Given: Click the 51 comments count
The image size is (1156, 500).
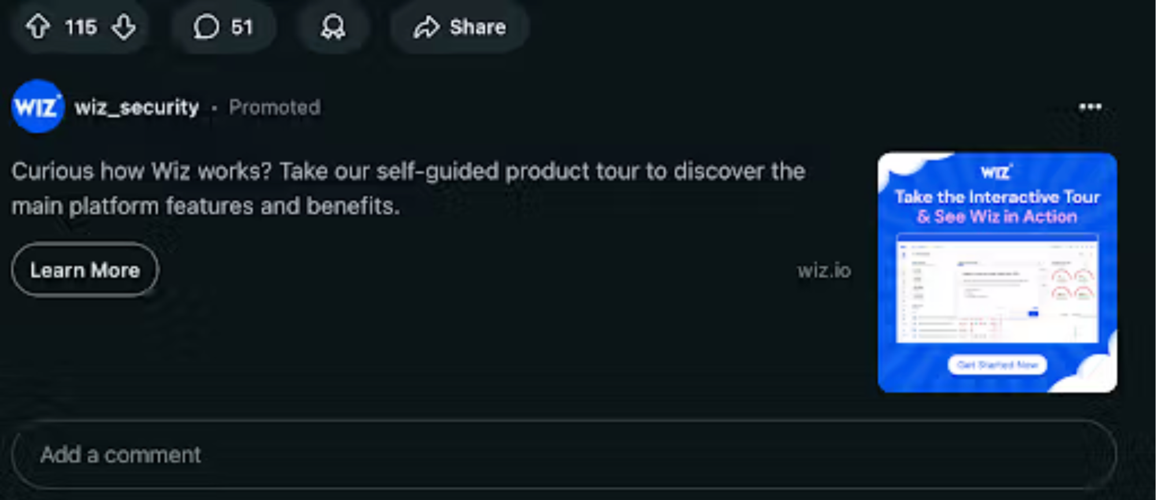Looking at the screenshot, I should click(x=242, y=27).
